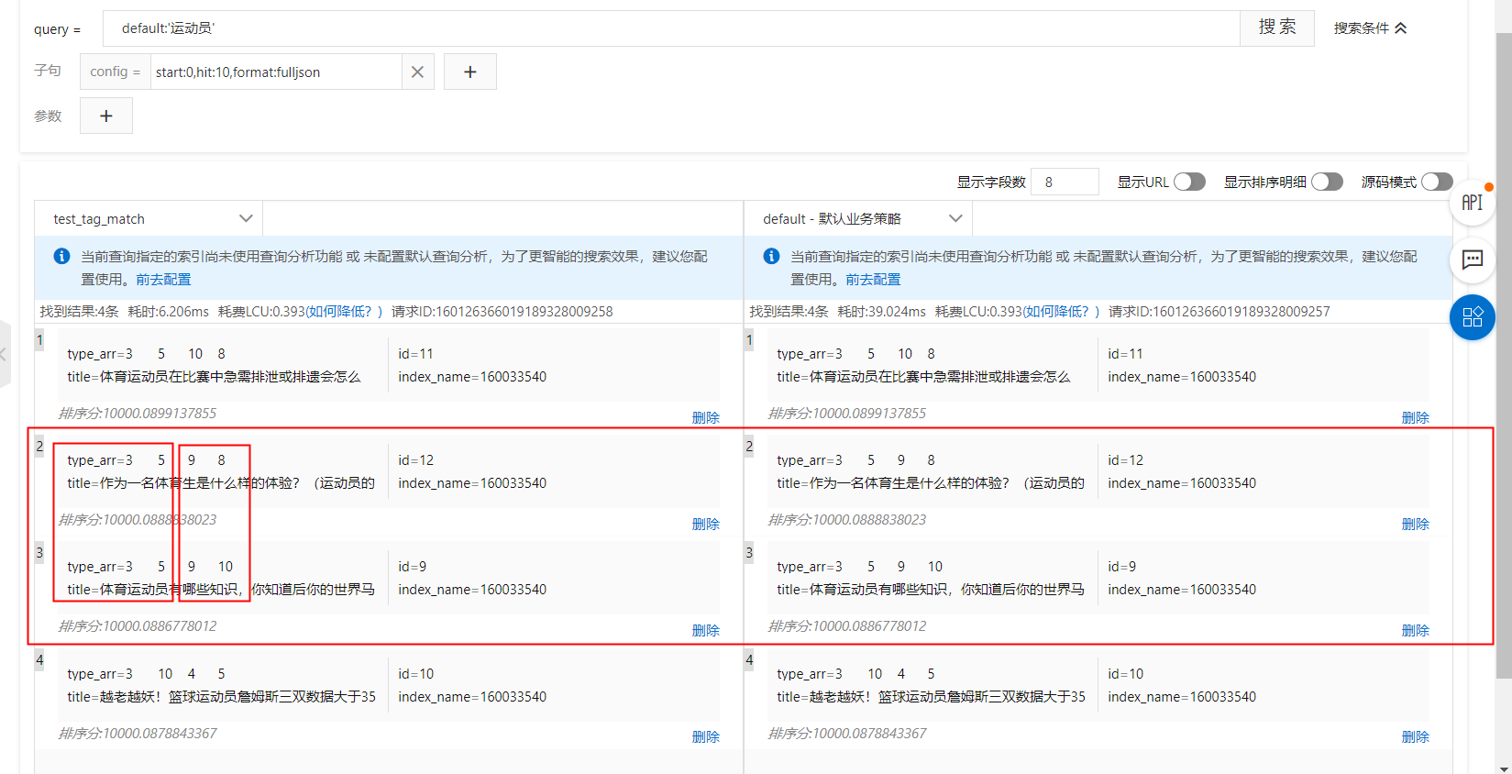Click 前去配置 link in the right panel
Image resolution: width=1512 pixels, height=774 pixels.
pos(873,279)
